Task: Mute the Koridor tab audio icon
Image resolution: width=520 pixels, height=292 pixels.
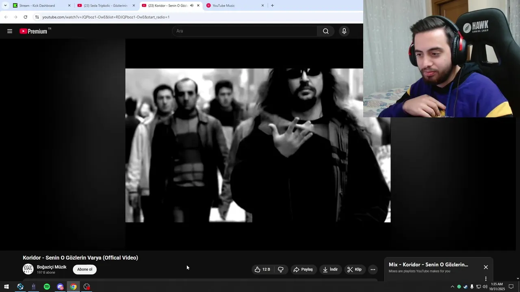Action: coord(192,6)
